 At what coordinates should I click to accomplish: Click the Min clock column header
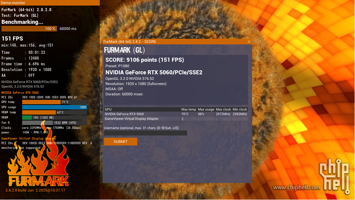click(240, 109)
